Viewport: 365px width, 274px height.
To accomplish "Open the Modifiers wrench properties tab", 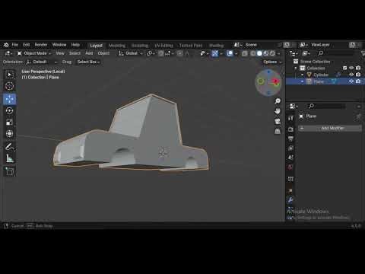I will 290,200.
